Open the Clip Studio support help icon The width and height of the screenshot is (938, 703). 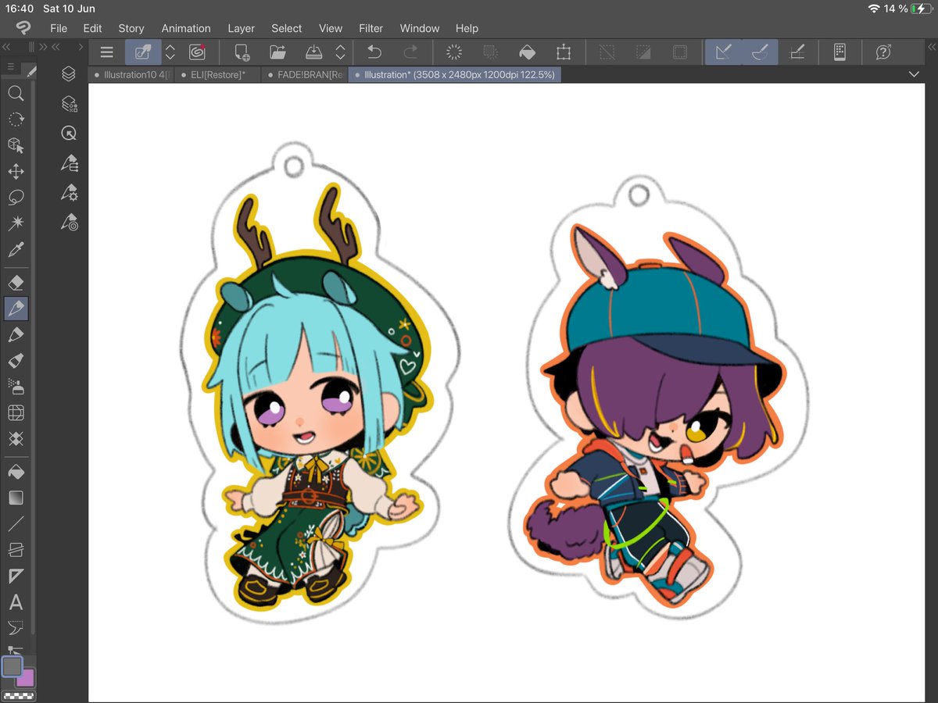[883, 52]
